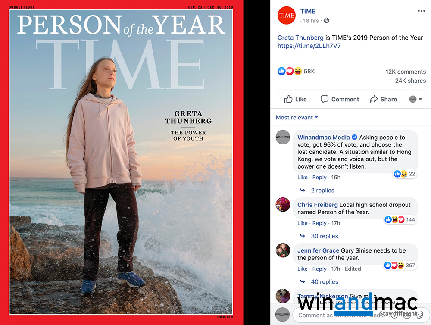Screen dimensions: 431x325
Task: Open reactions on Chris Freiberg's comment
Action: click(x=400, y=219)
